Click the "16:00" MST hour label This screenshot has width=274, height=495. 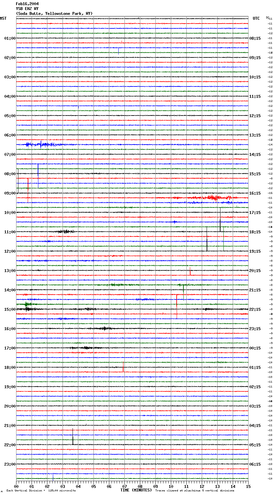coord(10,329)
